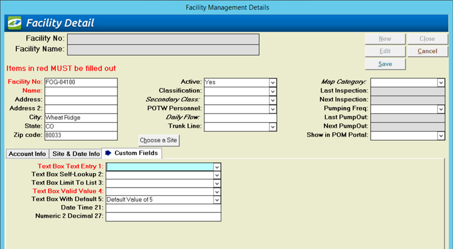This screenshot has height=249, width=453.
Task: Open the Text Box With Default 5 dropdown
Action: [217, 200]
